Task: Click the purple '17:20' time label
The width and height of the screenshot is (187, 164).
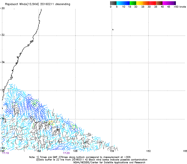Action: (66, 153)
